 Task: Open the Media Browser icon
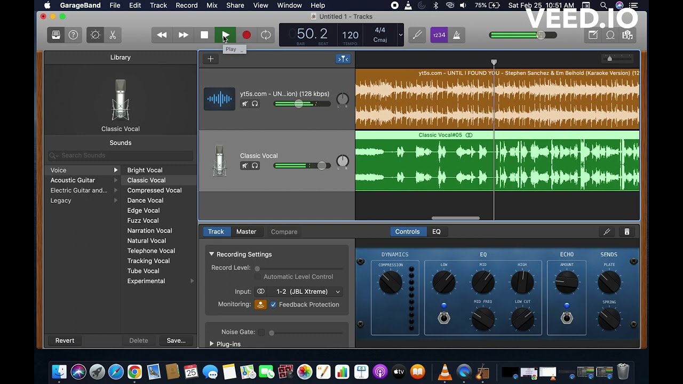click(x=628, y=35)
